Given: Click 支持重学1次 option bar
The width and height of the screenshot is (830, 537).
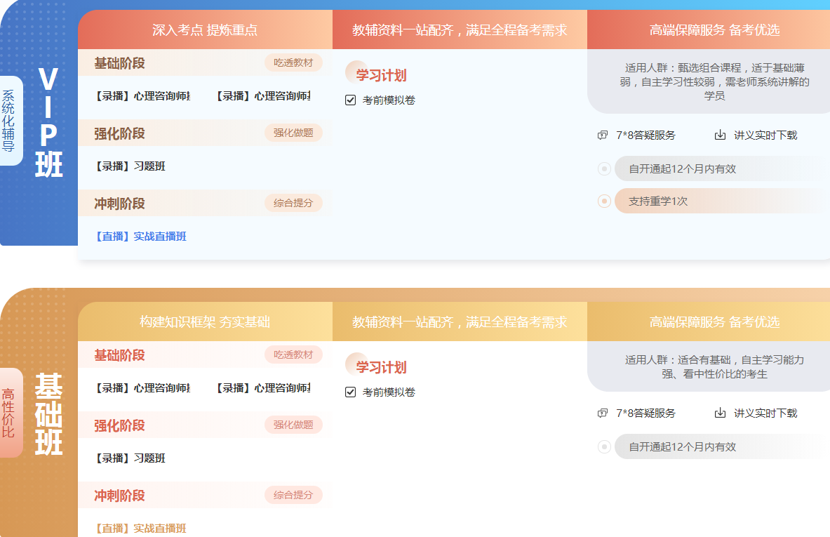Looking at the screenshot, I should tap(722, 201).
